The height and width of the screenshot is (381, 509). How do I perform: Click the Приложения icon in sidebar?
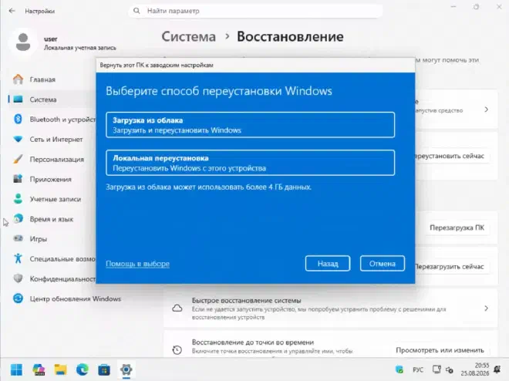point(19,179)
